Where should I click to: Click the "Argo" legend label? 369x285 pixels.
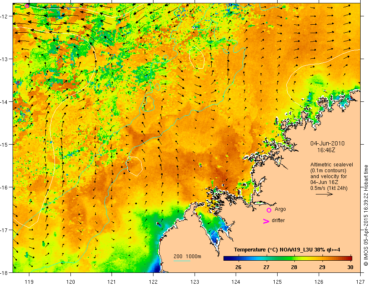pyautogui.click(x=280, y=209)
